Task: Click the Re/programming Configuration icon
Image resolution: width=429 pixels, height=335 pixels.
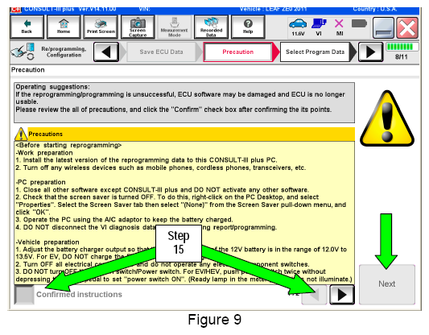Action: [x=23, y=52]
